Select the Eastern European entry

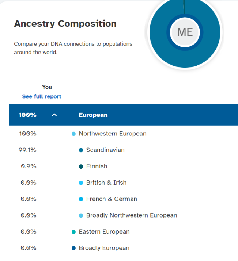tap(124, 232)
